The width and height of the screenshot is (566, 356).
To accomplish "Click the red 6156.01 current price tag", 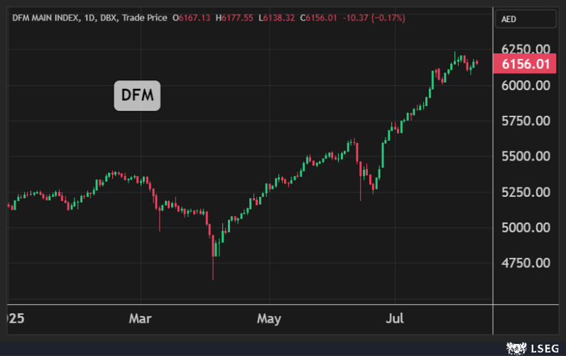I will tap(526, 65).
